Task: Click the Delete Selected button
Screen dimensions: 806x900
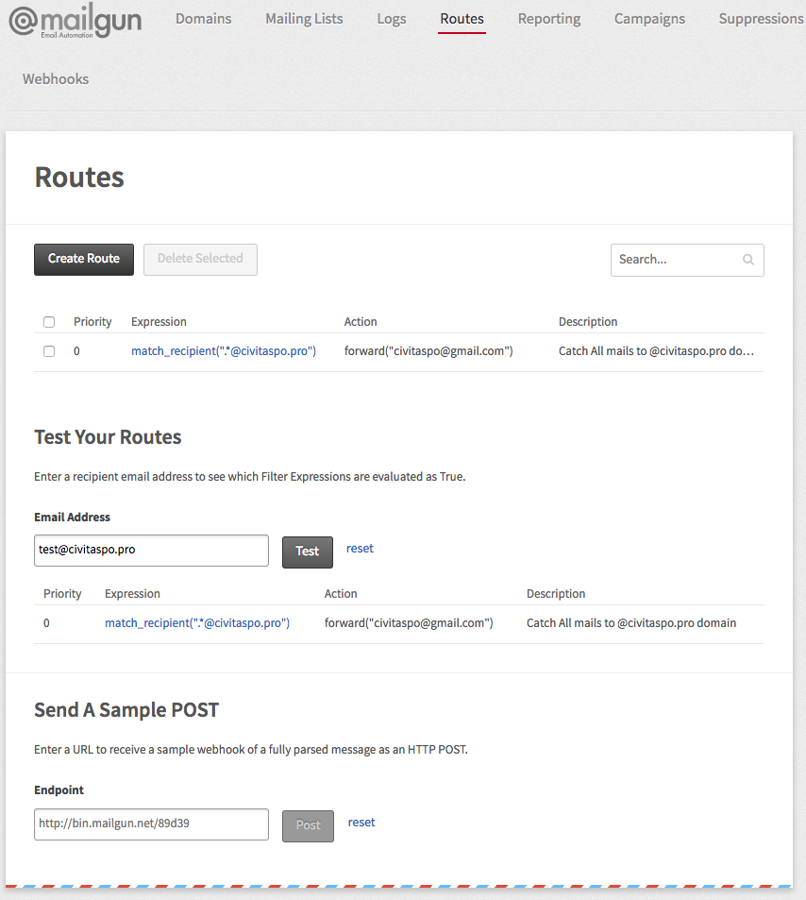Action: pos(200,260)
